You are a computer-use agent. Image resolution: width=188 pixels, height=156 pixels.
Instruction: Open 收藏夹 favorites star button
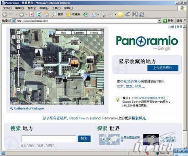(73, 14)
